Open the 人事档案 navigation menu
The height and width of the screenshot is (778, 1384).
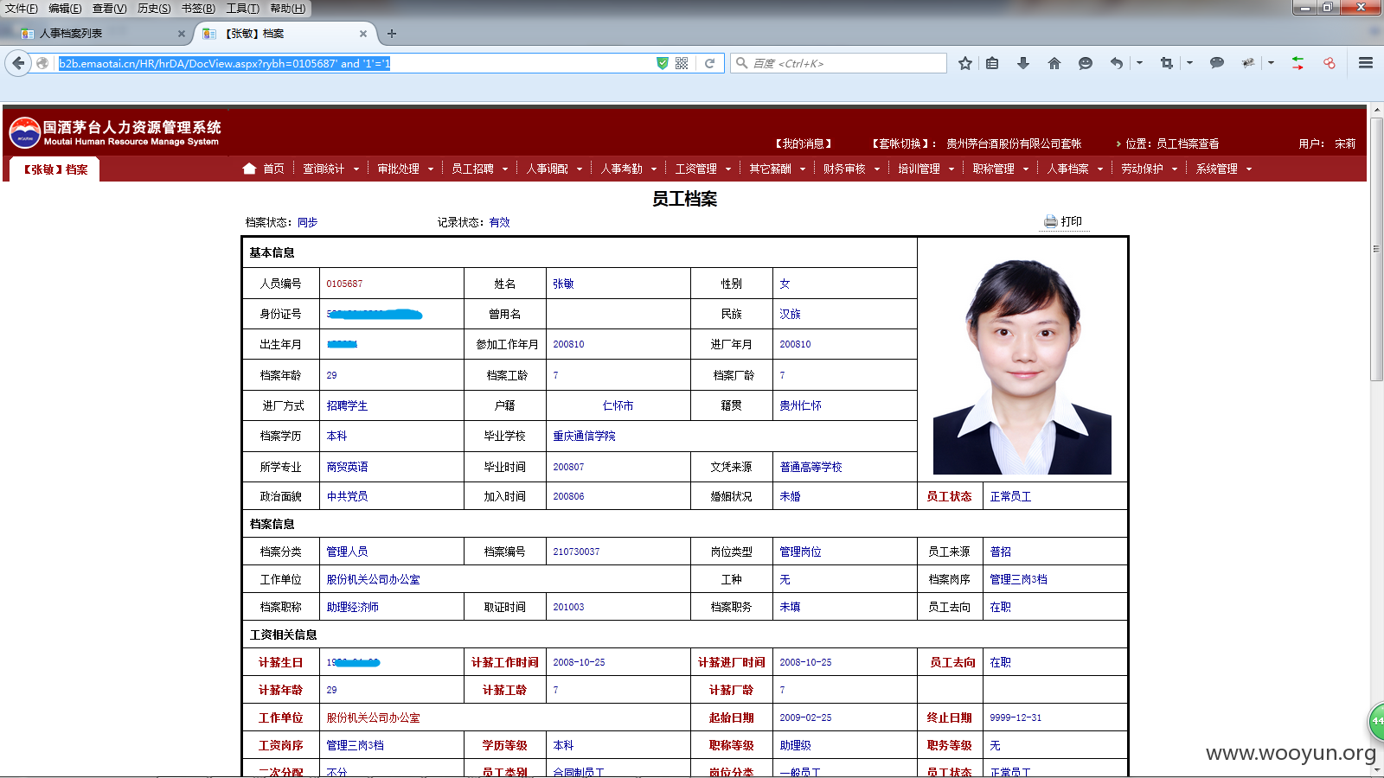coord(1067,169)
